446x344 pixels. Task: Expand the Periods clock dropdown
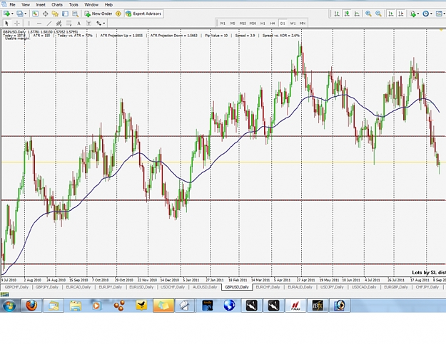[x=431, y=14]
